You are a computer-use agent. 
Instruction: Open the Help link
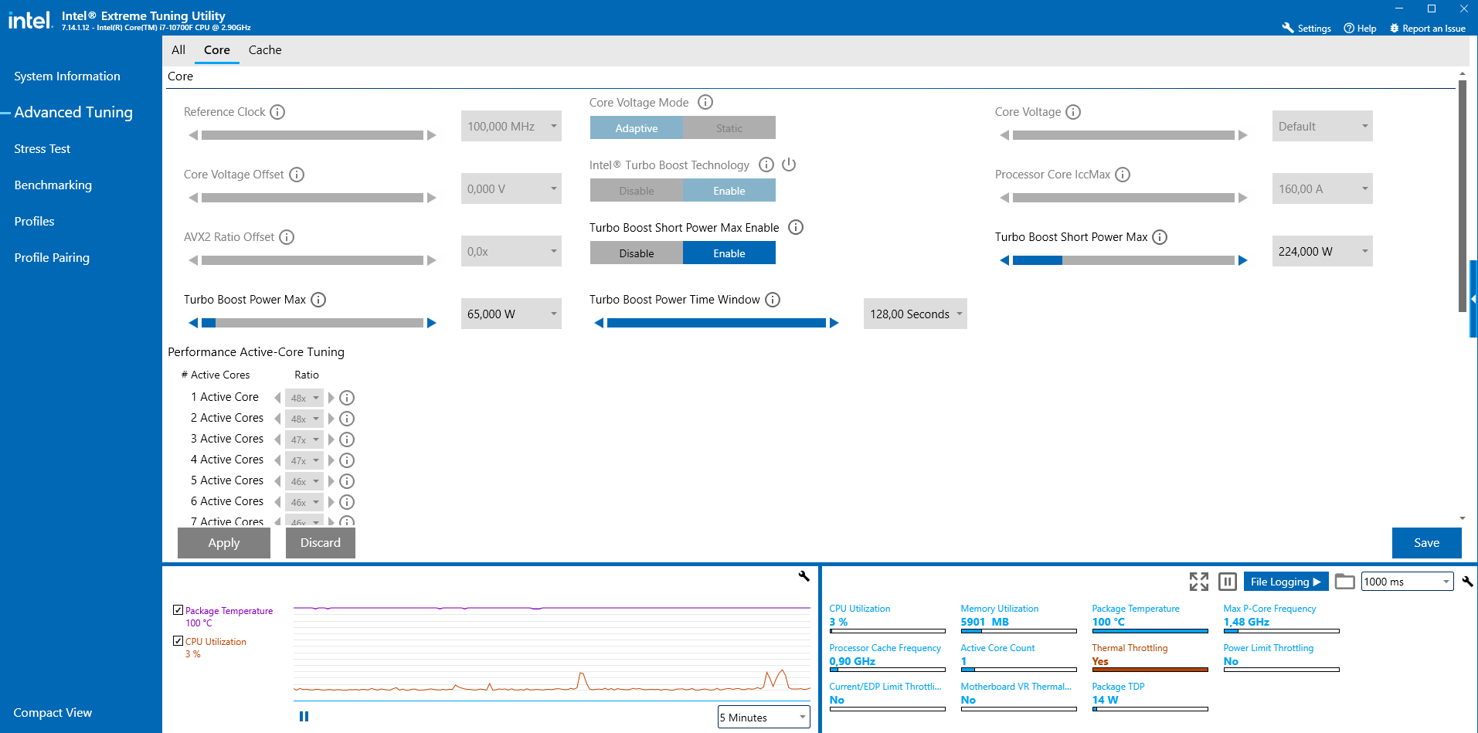click(1360, 29)
